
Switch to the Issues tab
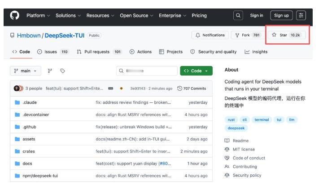pos(53,52)
